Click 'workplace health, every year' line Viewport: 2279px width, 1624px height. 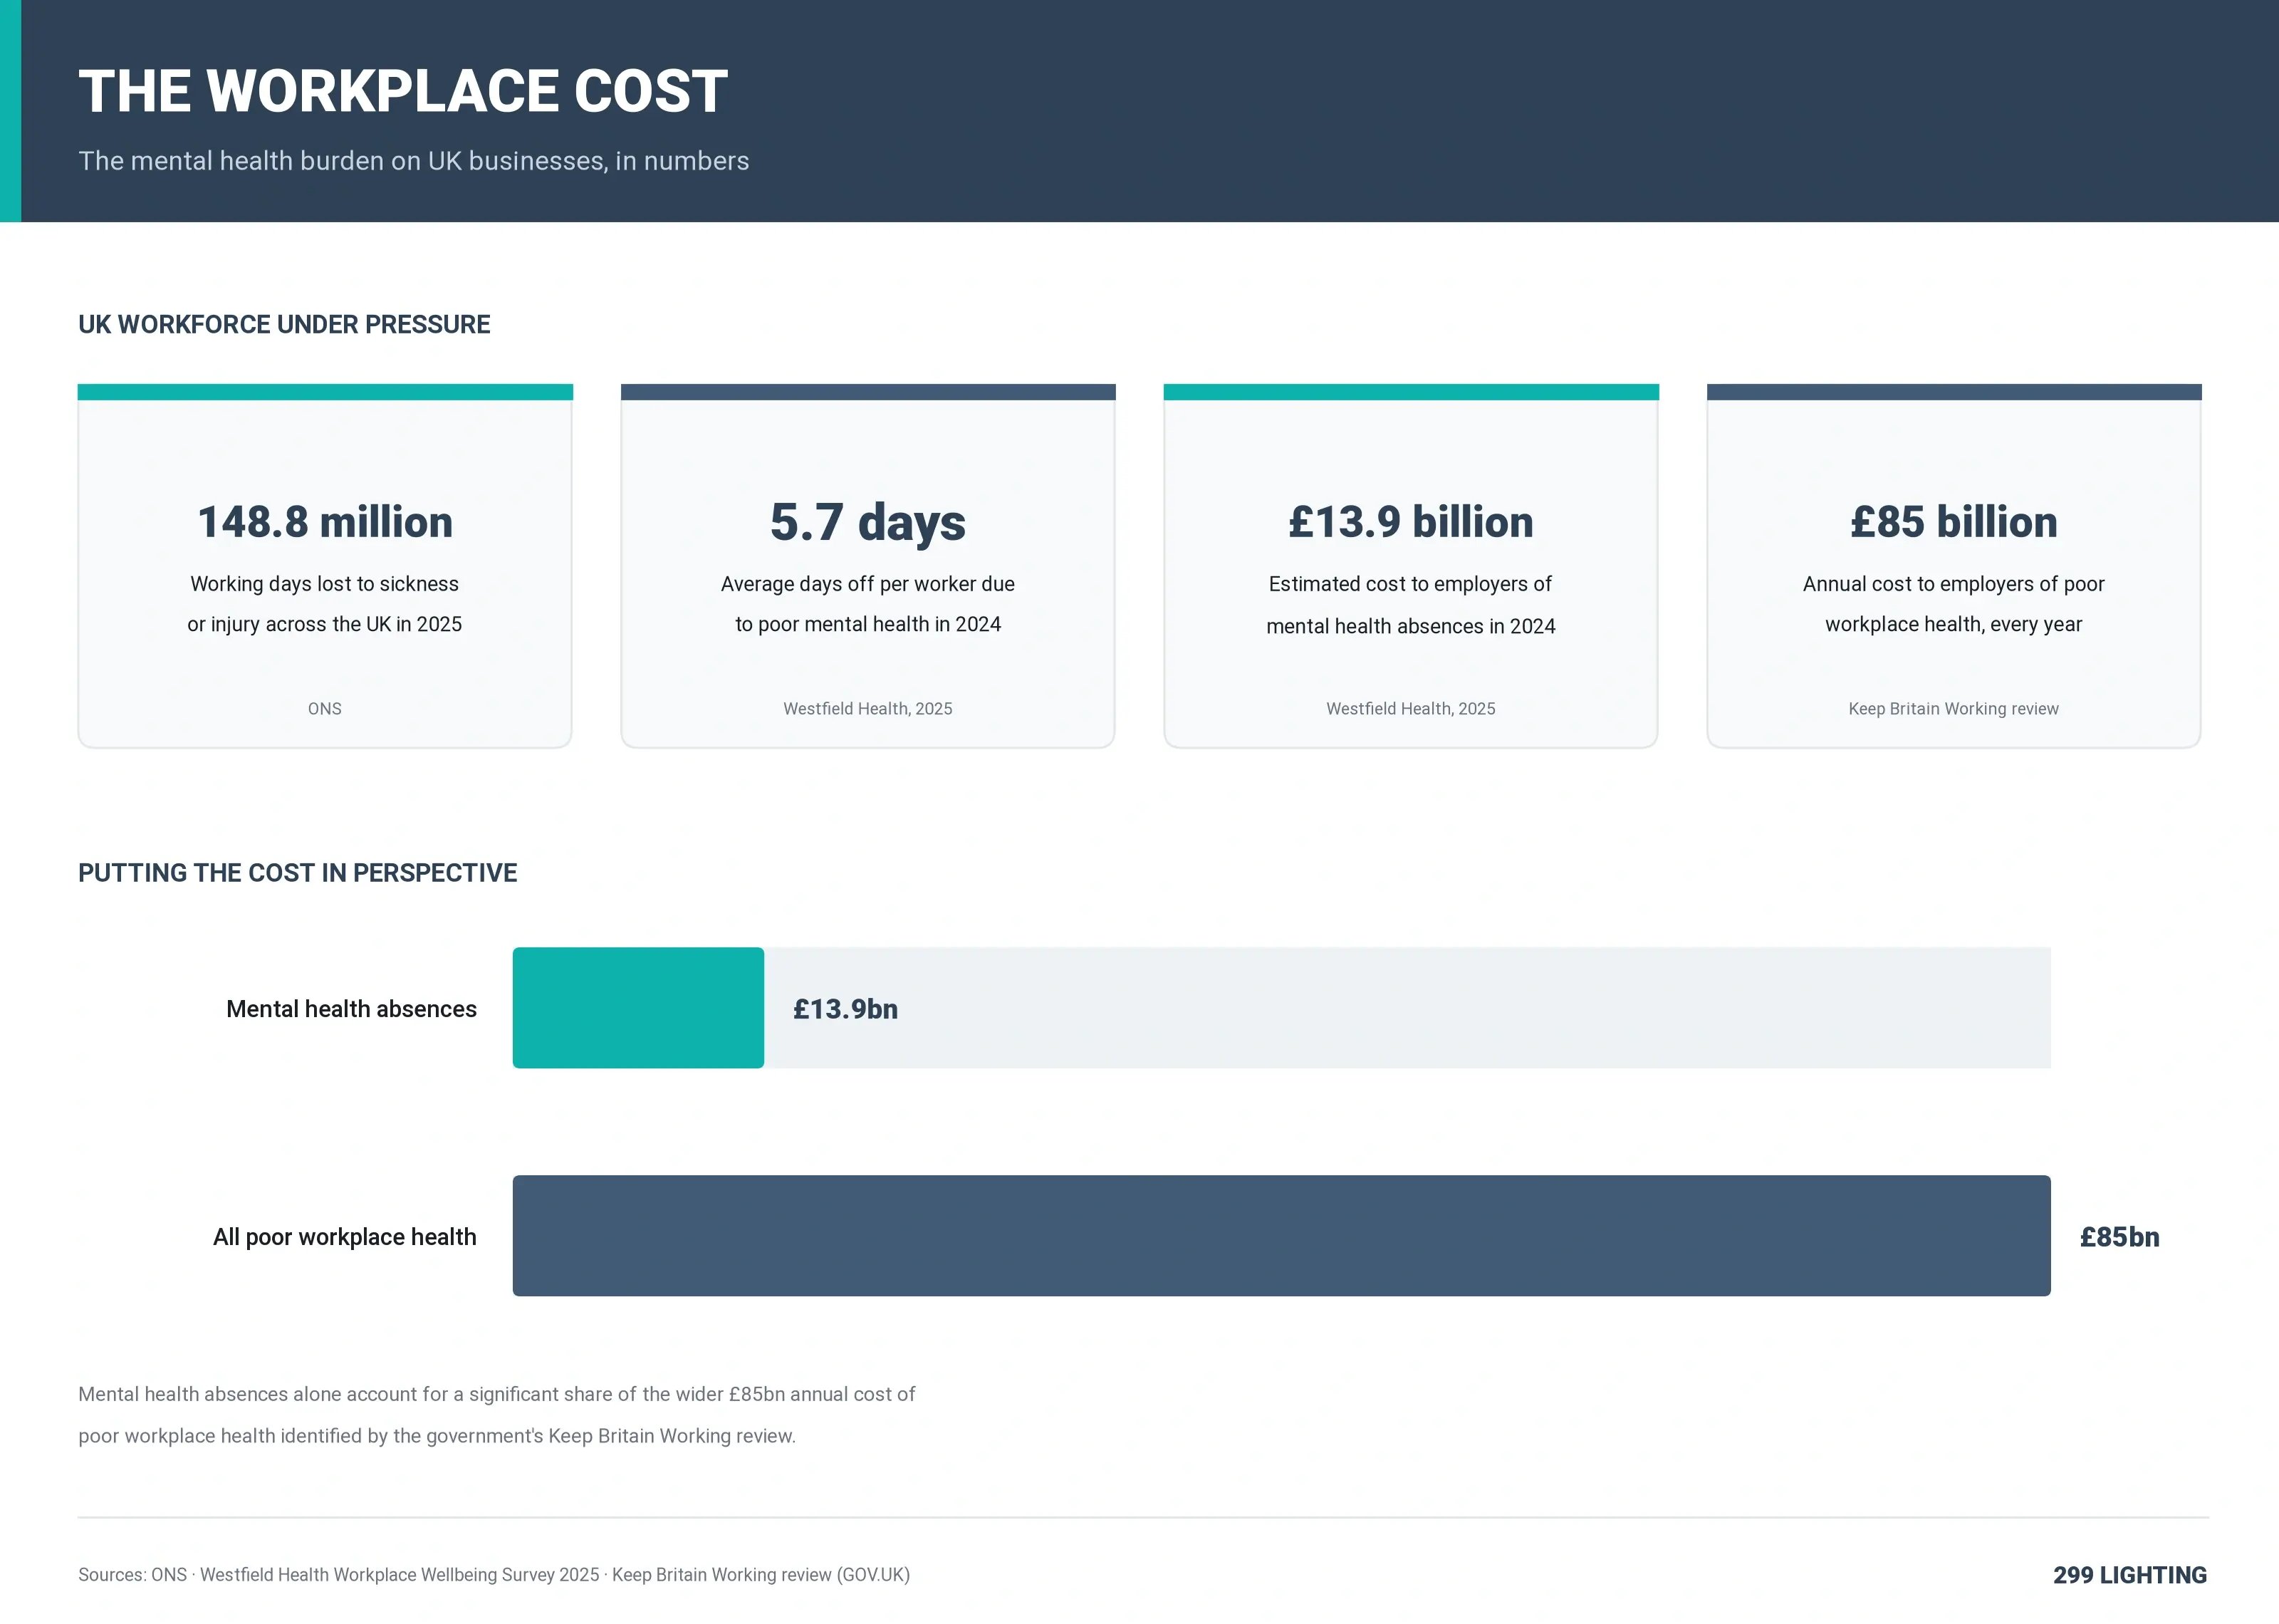1953,624
